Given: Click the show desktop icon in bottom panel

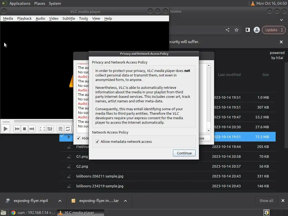Looking at the screenshot, I should pyautogui.click(x=3, y=213).
